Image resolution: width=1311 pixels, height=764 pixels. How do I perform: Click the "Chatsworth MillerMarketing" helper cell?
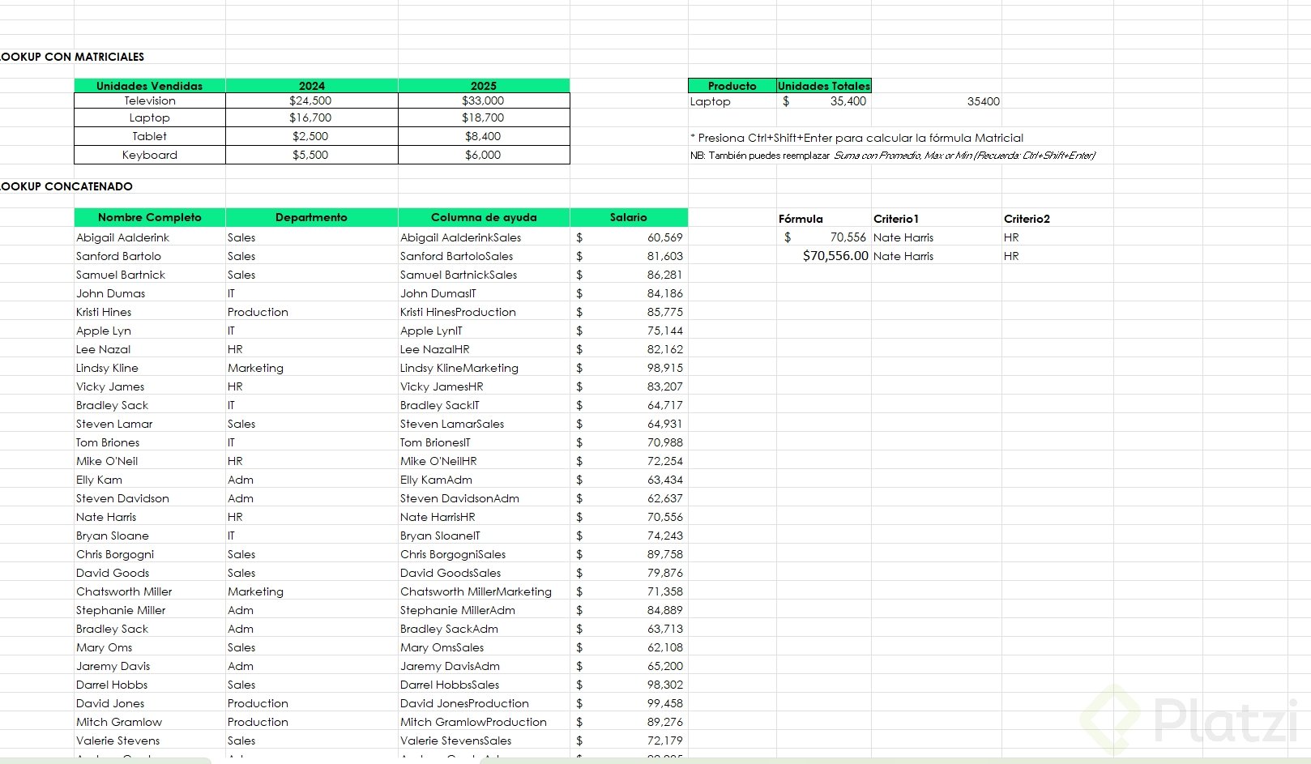point(484,591)
